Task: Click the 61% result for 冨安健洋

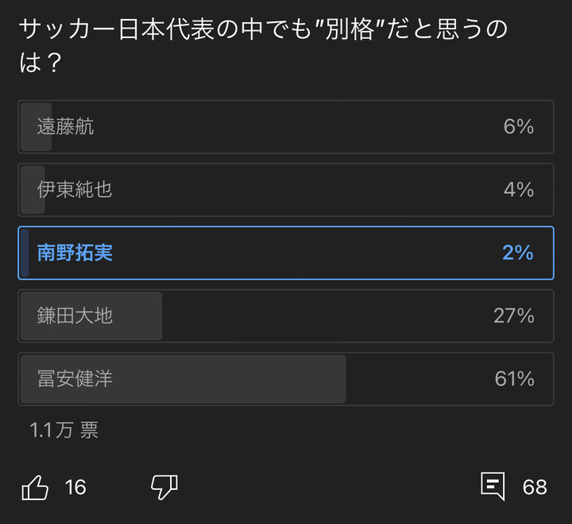Action: point(514,379)
